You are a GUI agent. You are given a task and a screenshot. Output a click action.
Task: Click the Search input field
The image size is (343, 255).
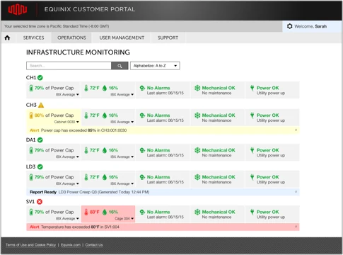(x=69, y=66)
